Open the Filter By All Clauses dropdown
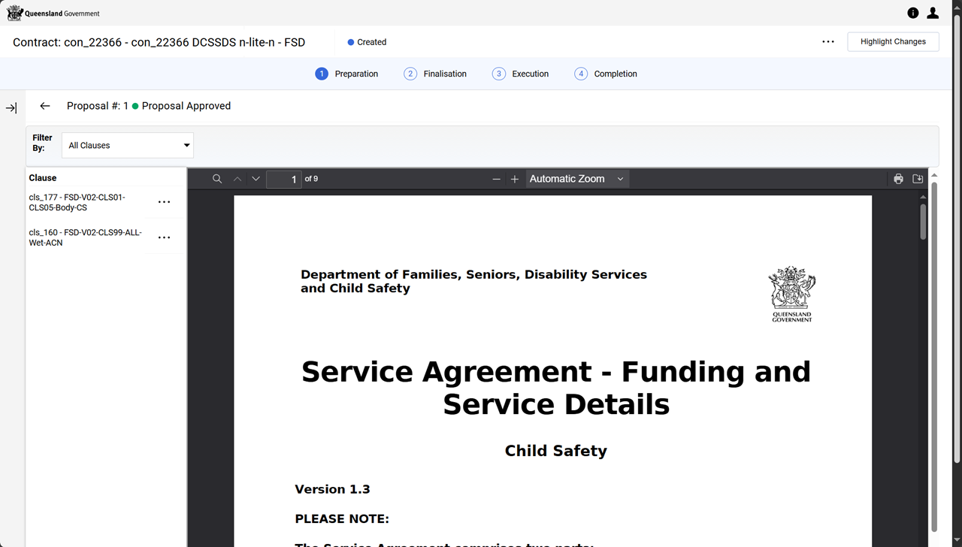Viewport: 962px width, 547px height. (127, 145)
